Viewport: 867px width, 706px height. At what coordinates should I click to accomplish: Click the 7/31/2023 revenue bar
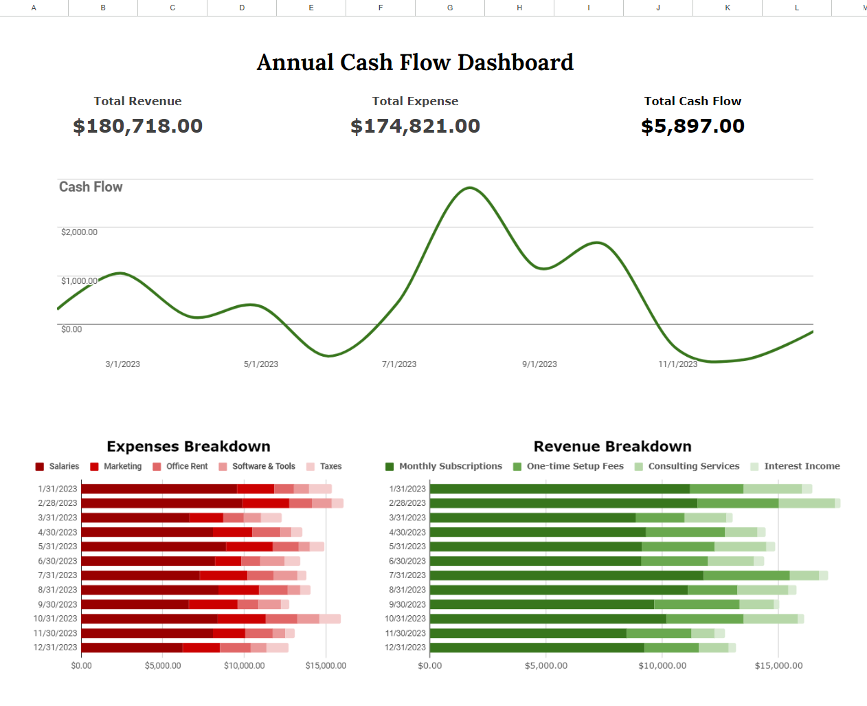629,575
